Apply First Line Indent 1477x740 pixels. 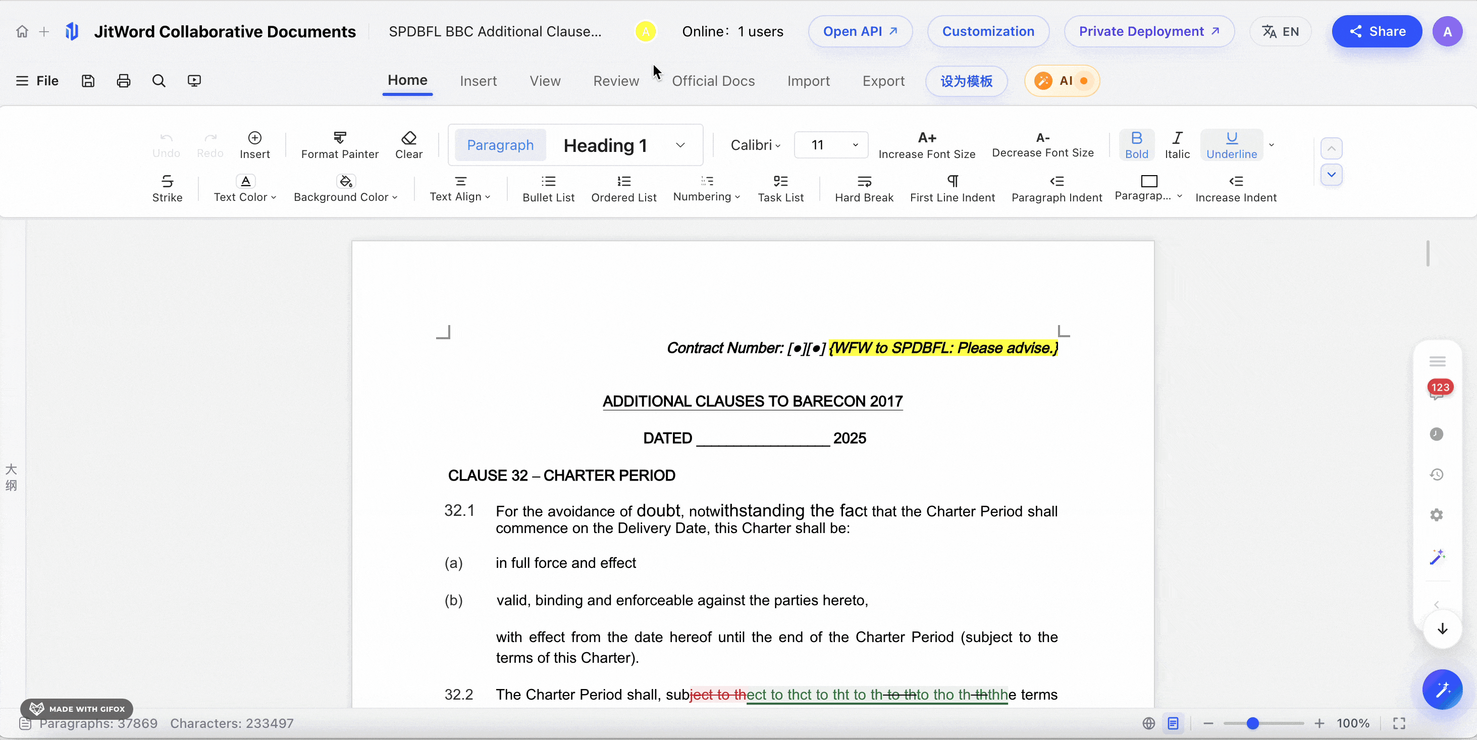click(x=953, y=189)
